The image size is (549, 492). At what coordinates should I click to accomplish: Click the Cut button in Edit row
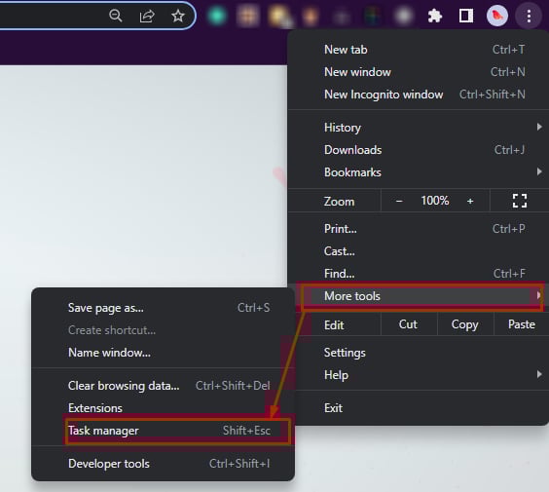coord(408,324)
